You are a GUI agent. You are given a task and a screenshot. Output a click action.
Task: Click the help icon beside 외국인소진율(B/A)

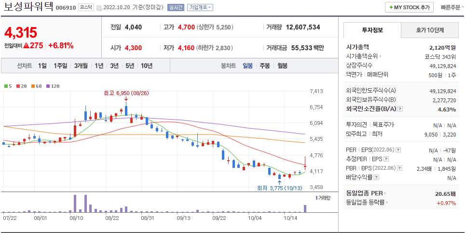click(400, 109)
